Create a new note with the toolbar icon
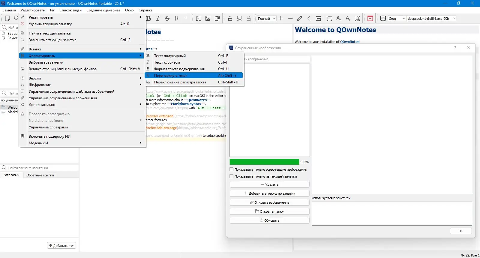The height and width of the screenshot is (258, 480). 7,18
